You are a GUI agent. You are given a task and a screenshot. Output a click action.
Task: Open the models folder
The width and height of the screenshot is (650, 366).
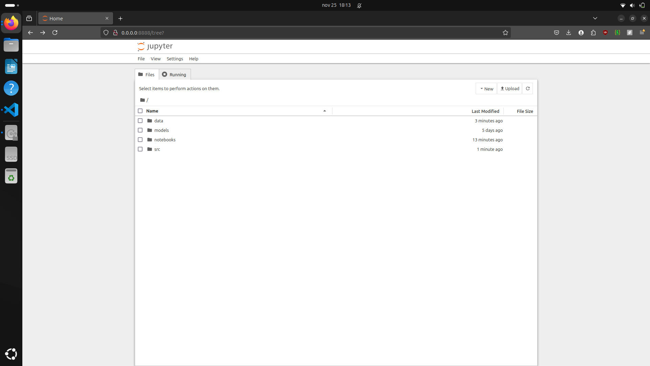[161, 130]
